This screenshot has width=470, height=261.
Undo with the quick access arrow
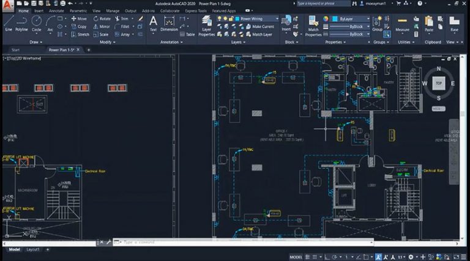pos(70,3)
